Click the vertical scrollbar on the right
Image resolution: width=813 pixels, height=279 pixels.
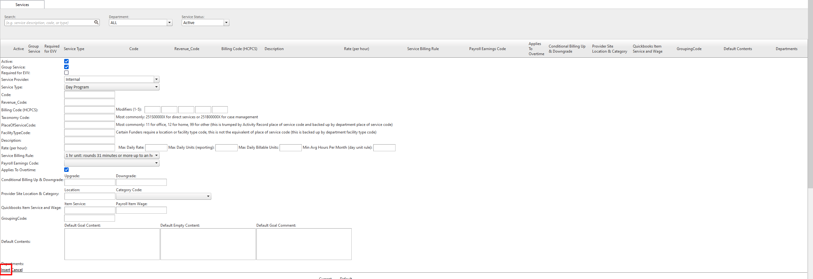(810, 95)
